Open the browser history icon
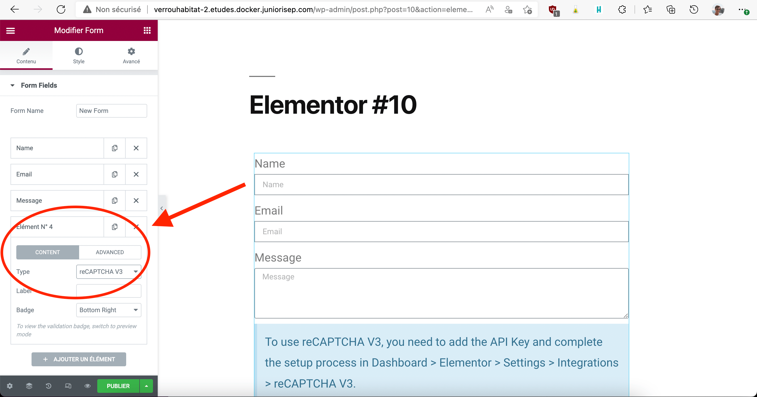Viewport: 757px width, 397px height. pos(694,10)
